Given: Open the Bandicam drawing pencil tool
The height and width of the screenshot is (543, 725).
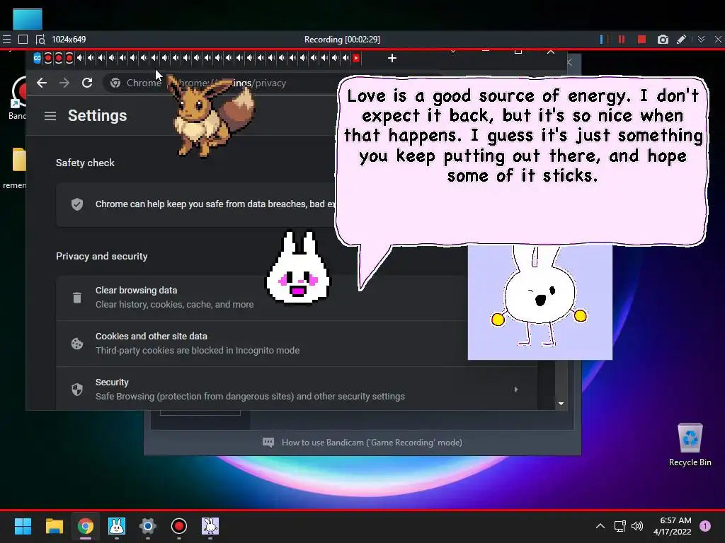Looking at the screenshot, I should click(x=682, y=40).
